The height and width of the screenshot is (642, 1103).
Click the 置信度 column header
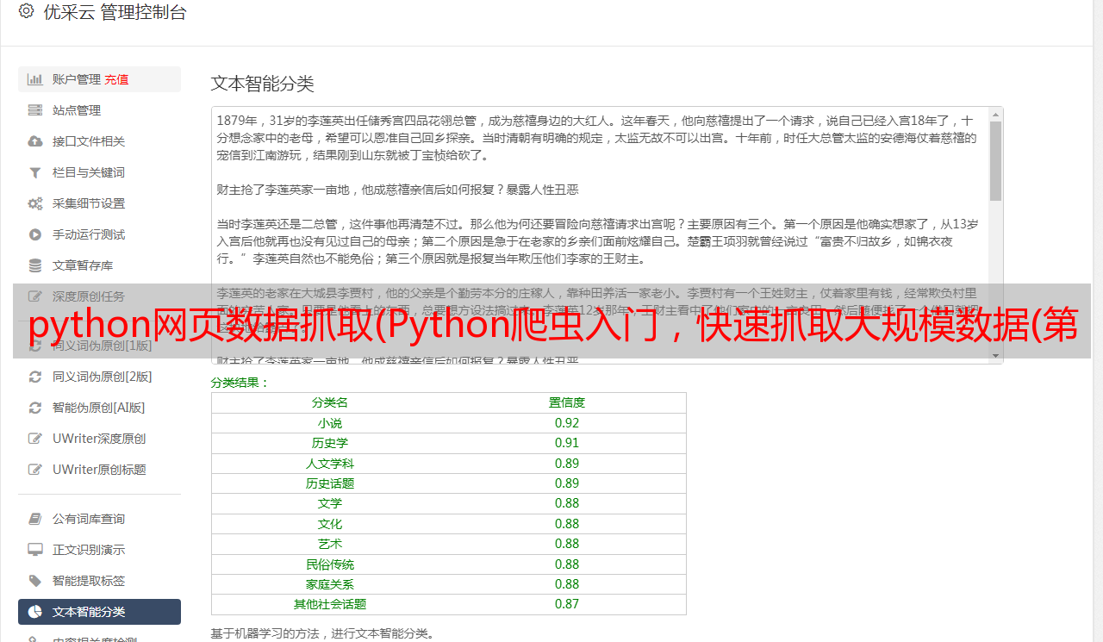click(567, 402)
